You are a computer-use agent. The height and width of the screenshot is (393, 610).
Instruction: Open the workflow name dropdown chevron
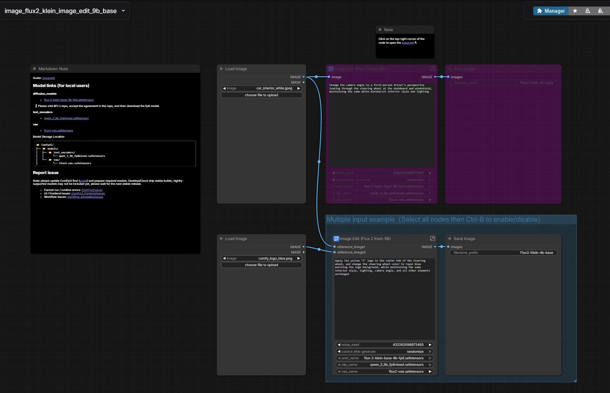tap(123, 11)
